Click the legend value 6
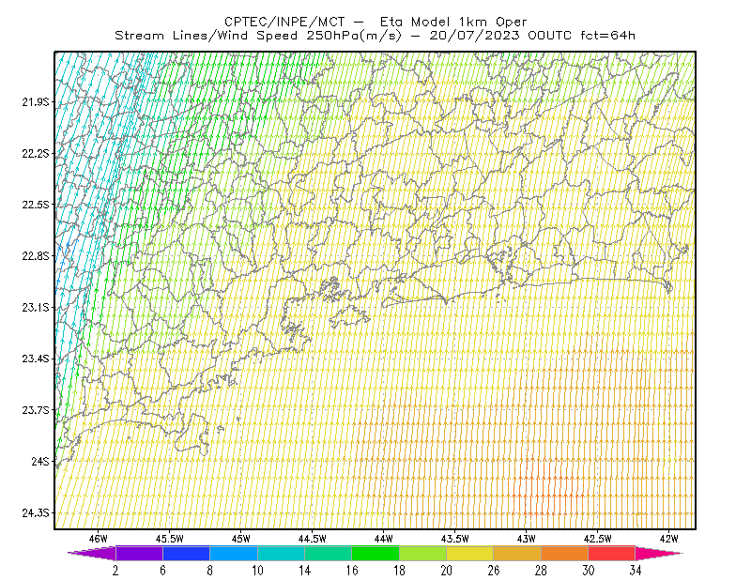This screenshot has height=580, width=751. [162, 571]
